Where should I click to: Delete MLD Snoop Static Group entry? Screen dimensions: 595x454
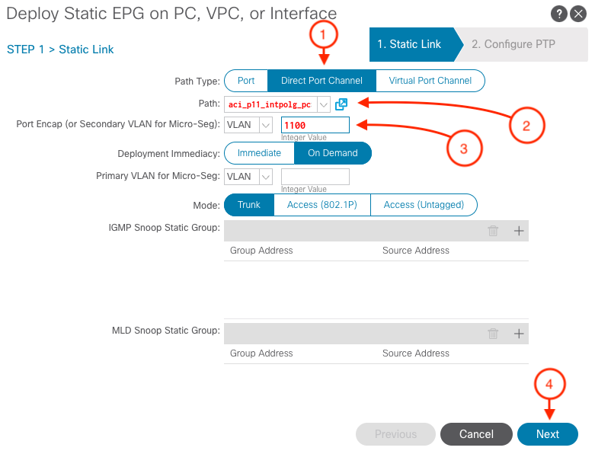[493, 333]
